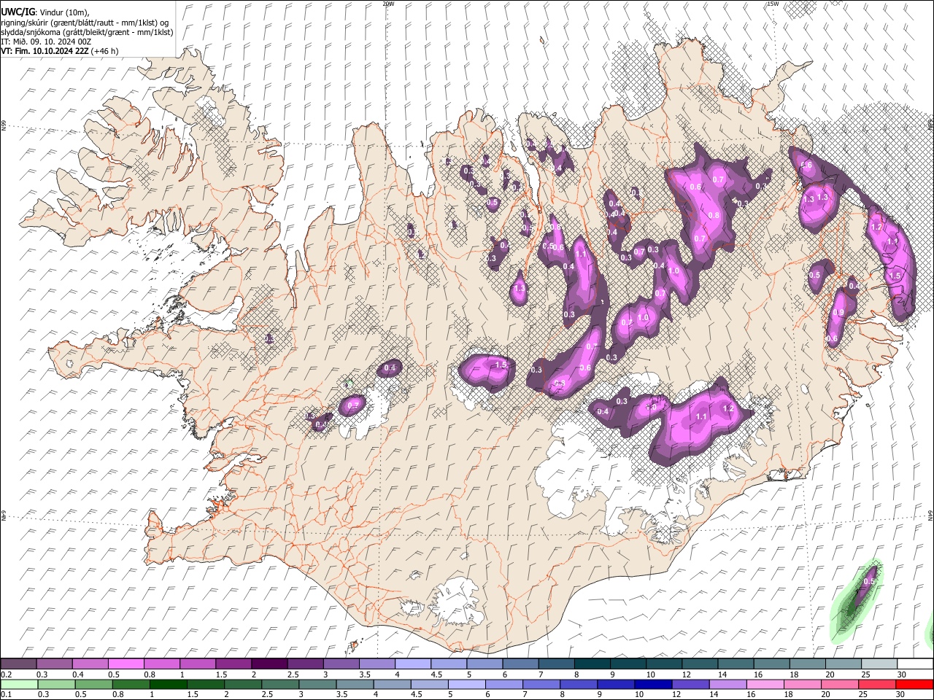Pick the dark purple 2–2.5 snow legend swatch

coord(269,664)
